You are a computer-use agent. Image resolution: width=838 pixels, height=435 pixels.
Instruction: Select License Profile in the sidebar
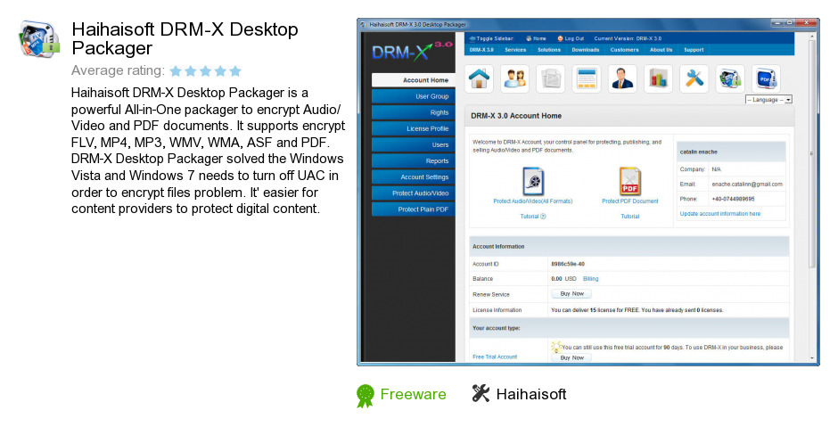coord(413,128)
